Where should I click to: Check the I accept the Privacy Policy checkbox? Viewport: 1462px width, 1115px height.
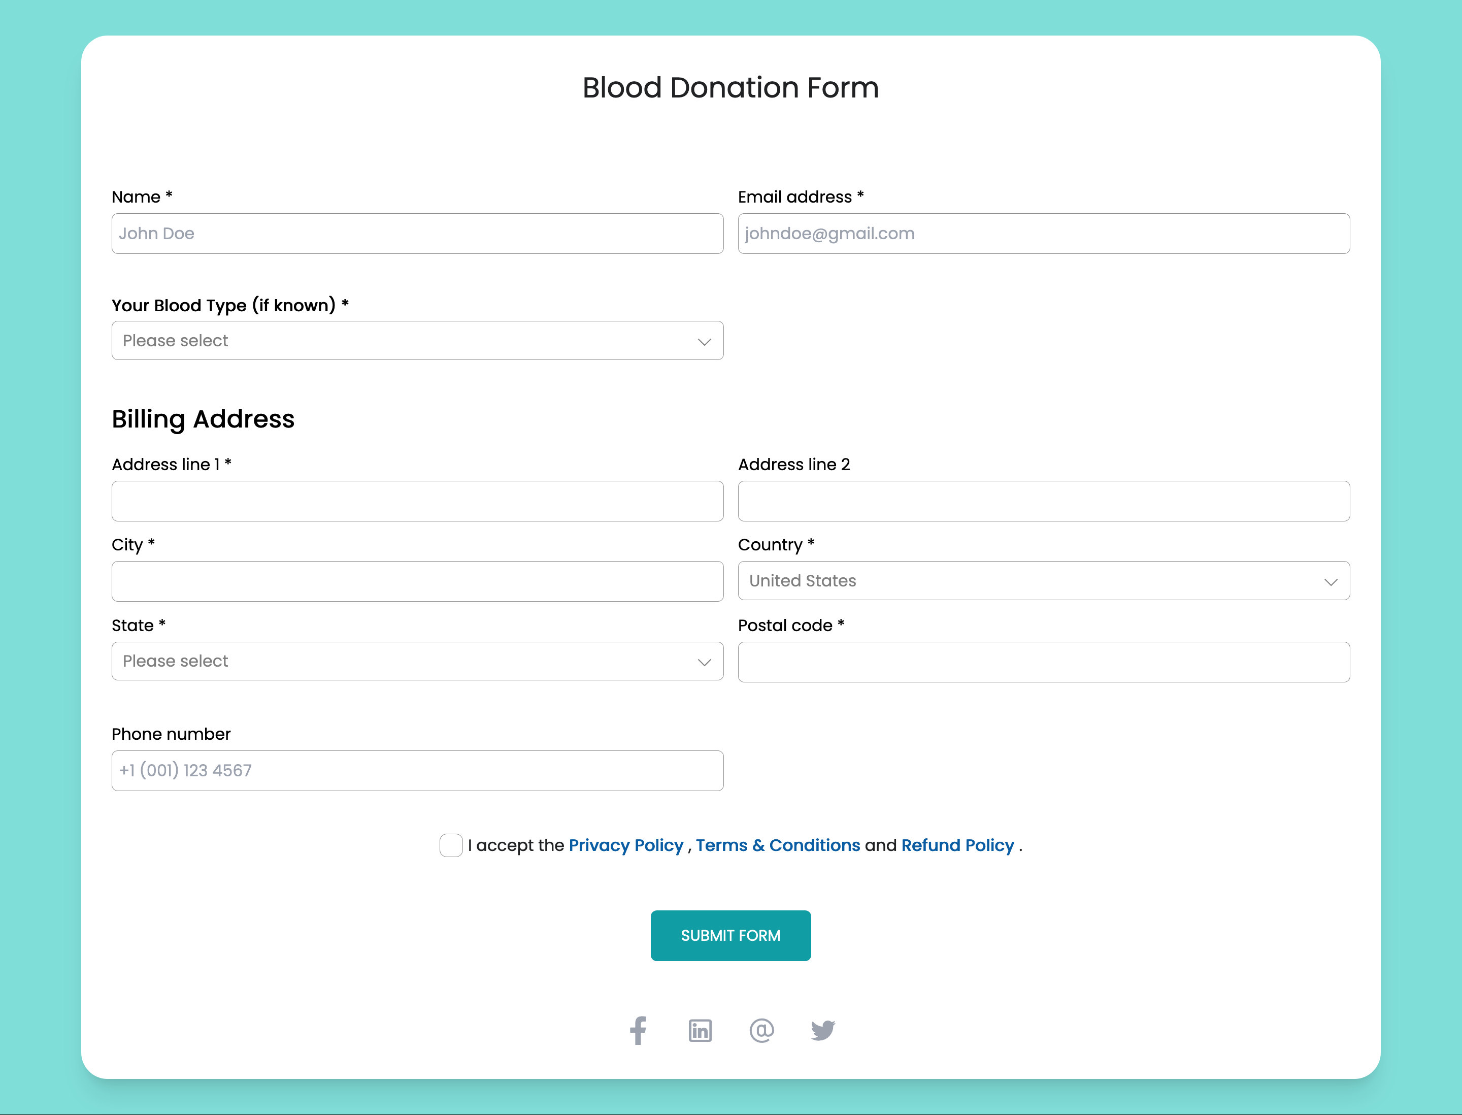pos(451,845)
